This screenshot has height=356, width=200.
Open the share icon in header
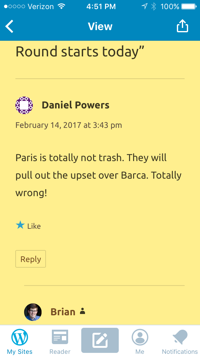(182, 26)
